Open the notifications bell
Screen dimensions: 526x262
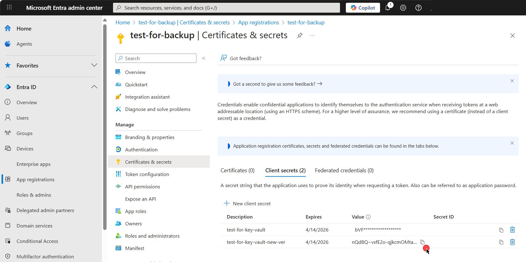pos(388,8)
